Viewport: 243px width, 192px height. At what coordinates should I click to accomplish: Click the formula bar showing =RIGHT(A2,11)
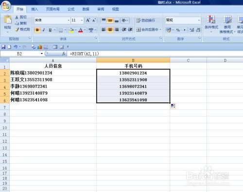[x=156, y=54]
